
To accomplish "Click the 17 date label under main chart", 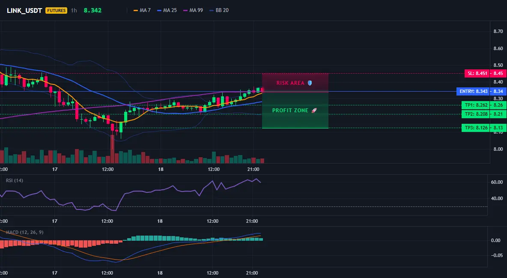I will pyautogui.click(x=55, y=169).
